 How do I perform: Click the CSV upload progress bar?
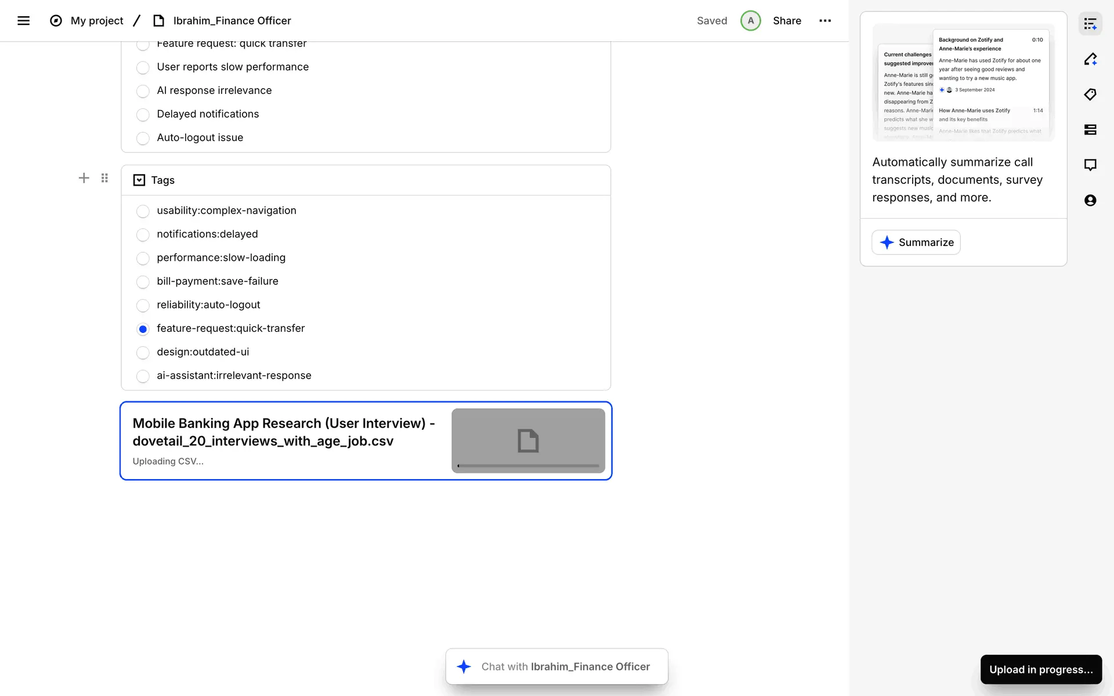(x=528, y=466)
